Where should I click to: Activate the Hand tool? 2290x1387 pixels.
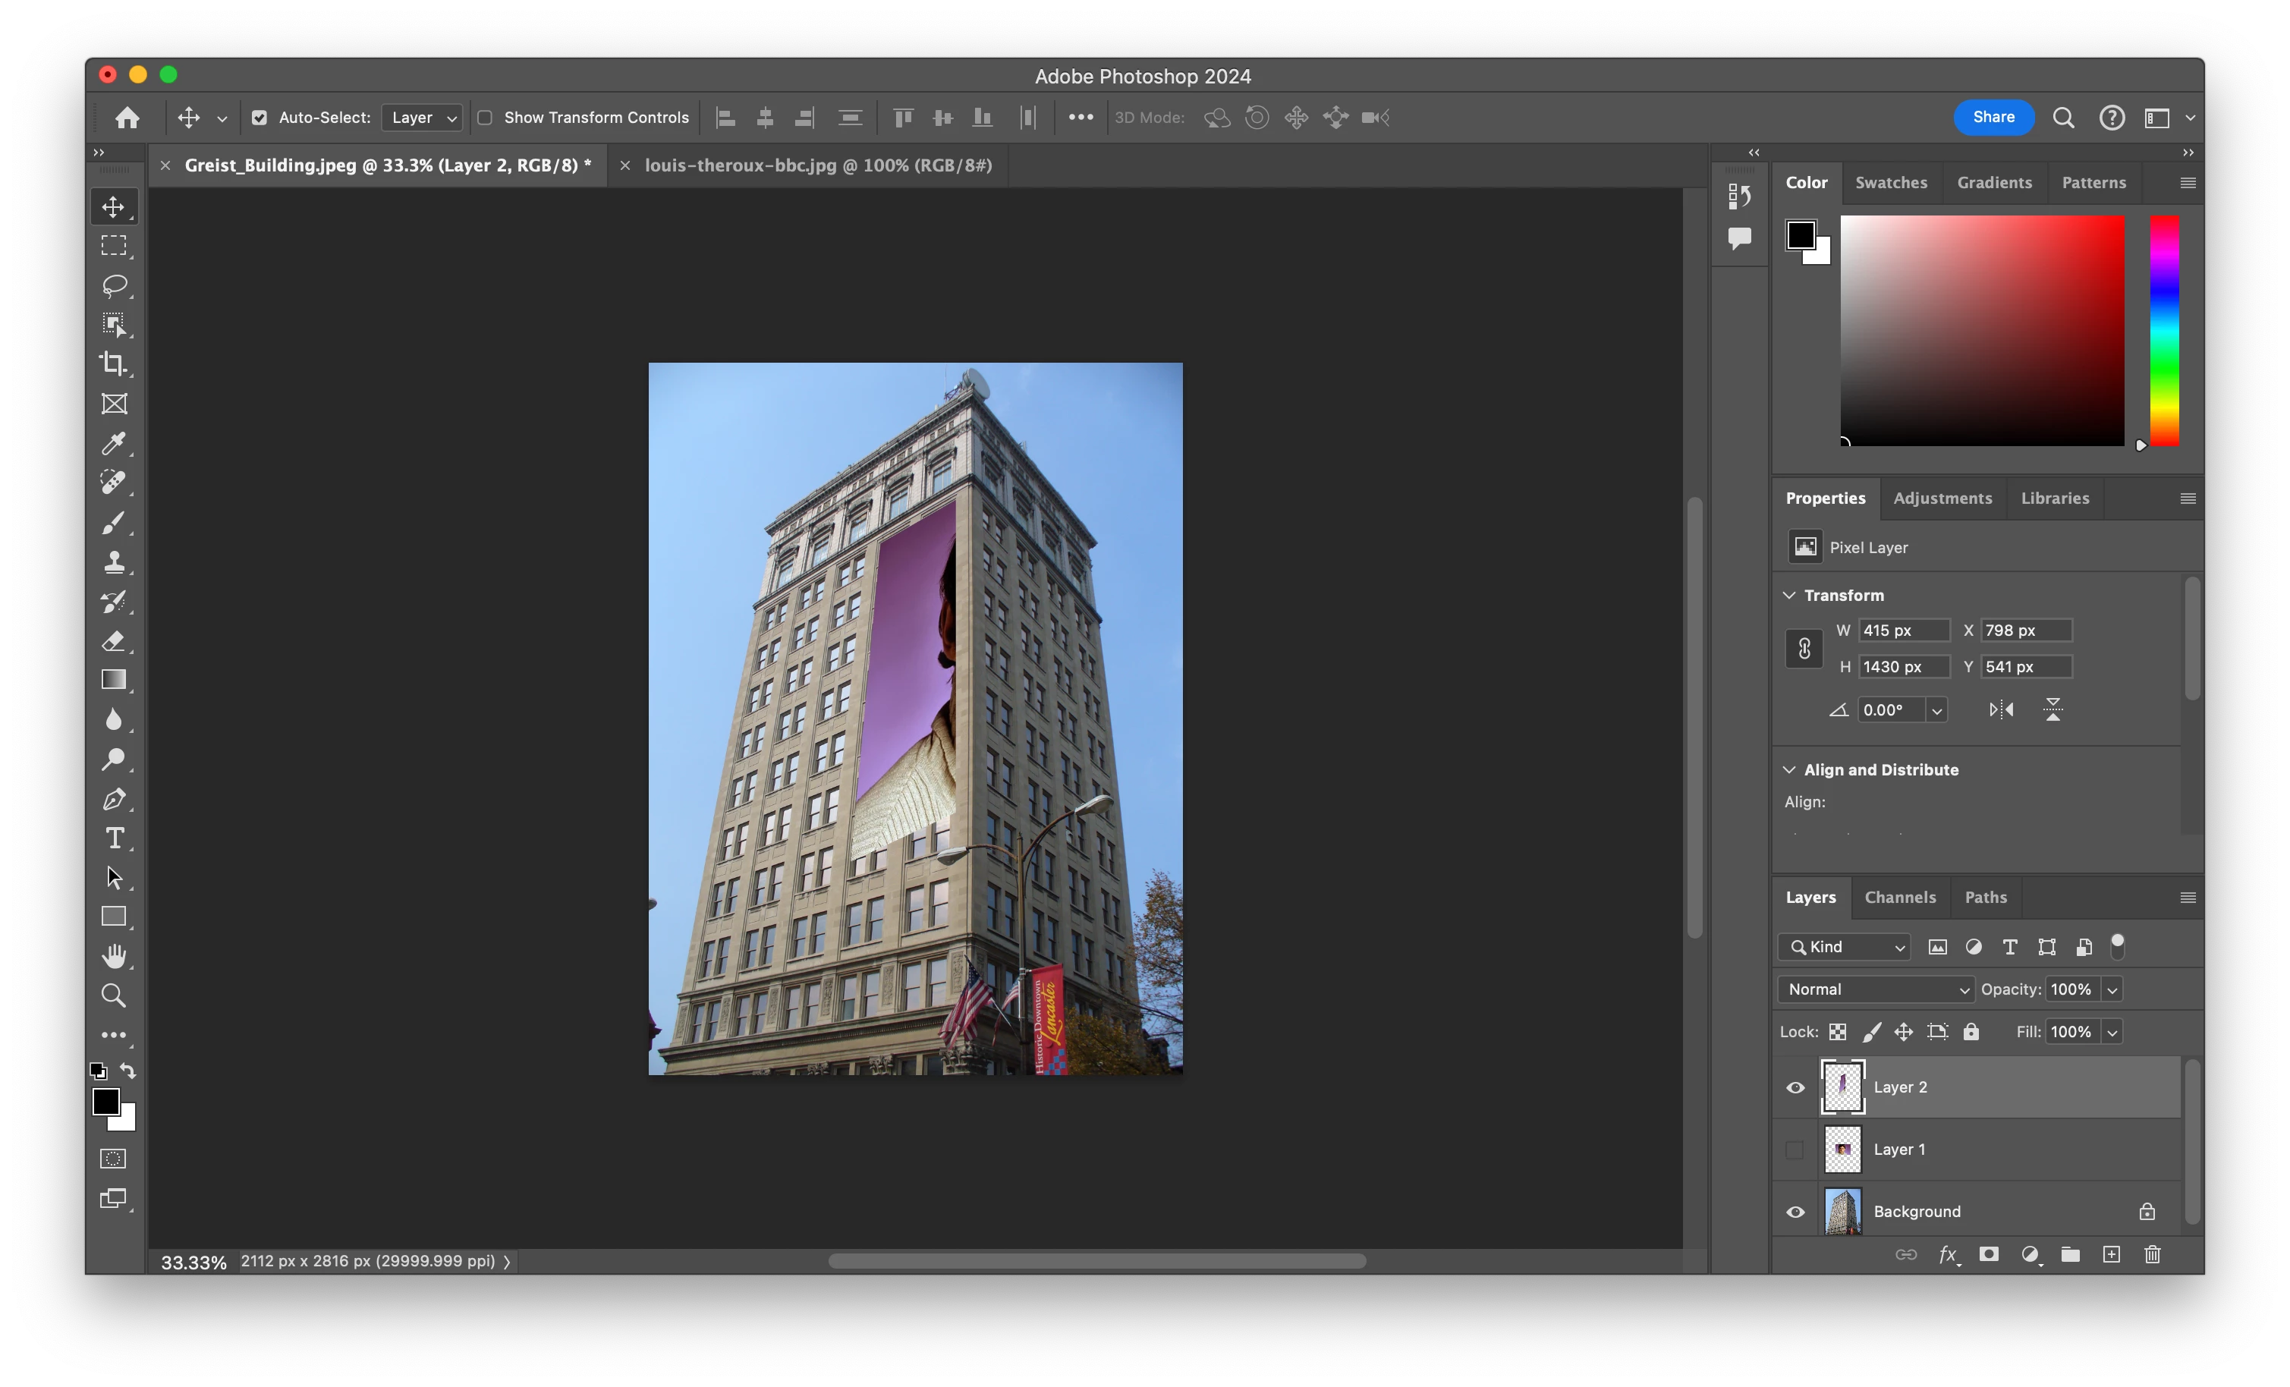click(115, 956)
